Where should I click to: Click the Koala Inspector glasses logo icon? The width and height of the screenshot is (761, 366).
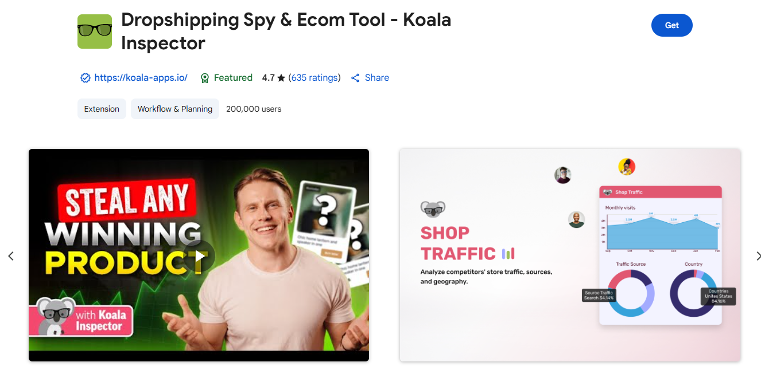click(94, 32)
